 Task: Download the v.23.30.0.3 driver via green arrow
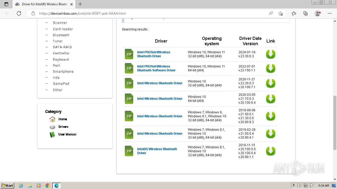point(270,54)
